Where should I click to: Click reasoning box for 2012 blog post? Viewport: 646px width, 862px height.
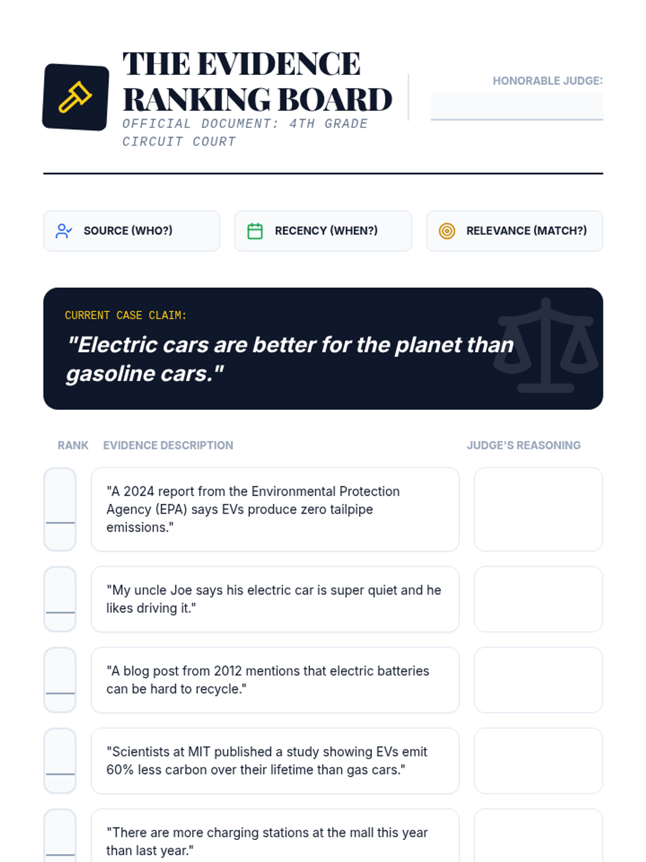pos(538,679)
